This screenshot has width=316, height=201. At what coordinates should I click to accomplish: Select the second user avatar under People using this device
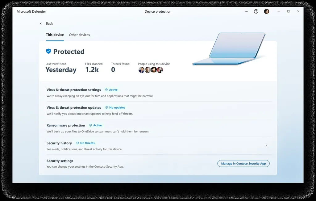point(148,70)
